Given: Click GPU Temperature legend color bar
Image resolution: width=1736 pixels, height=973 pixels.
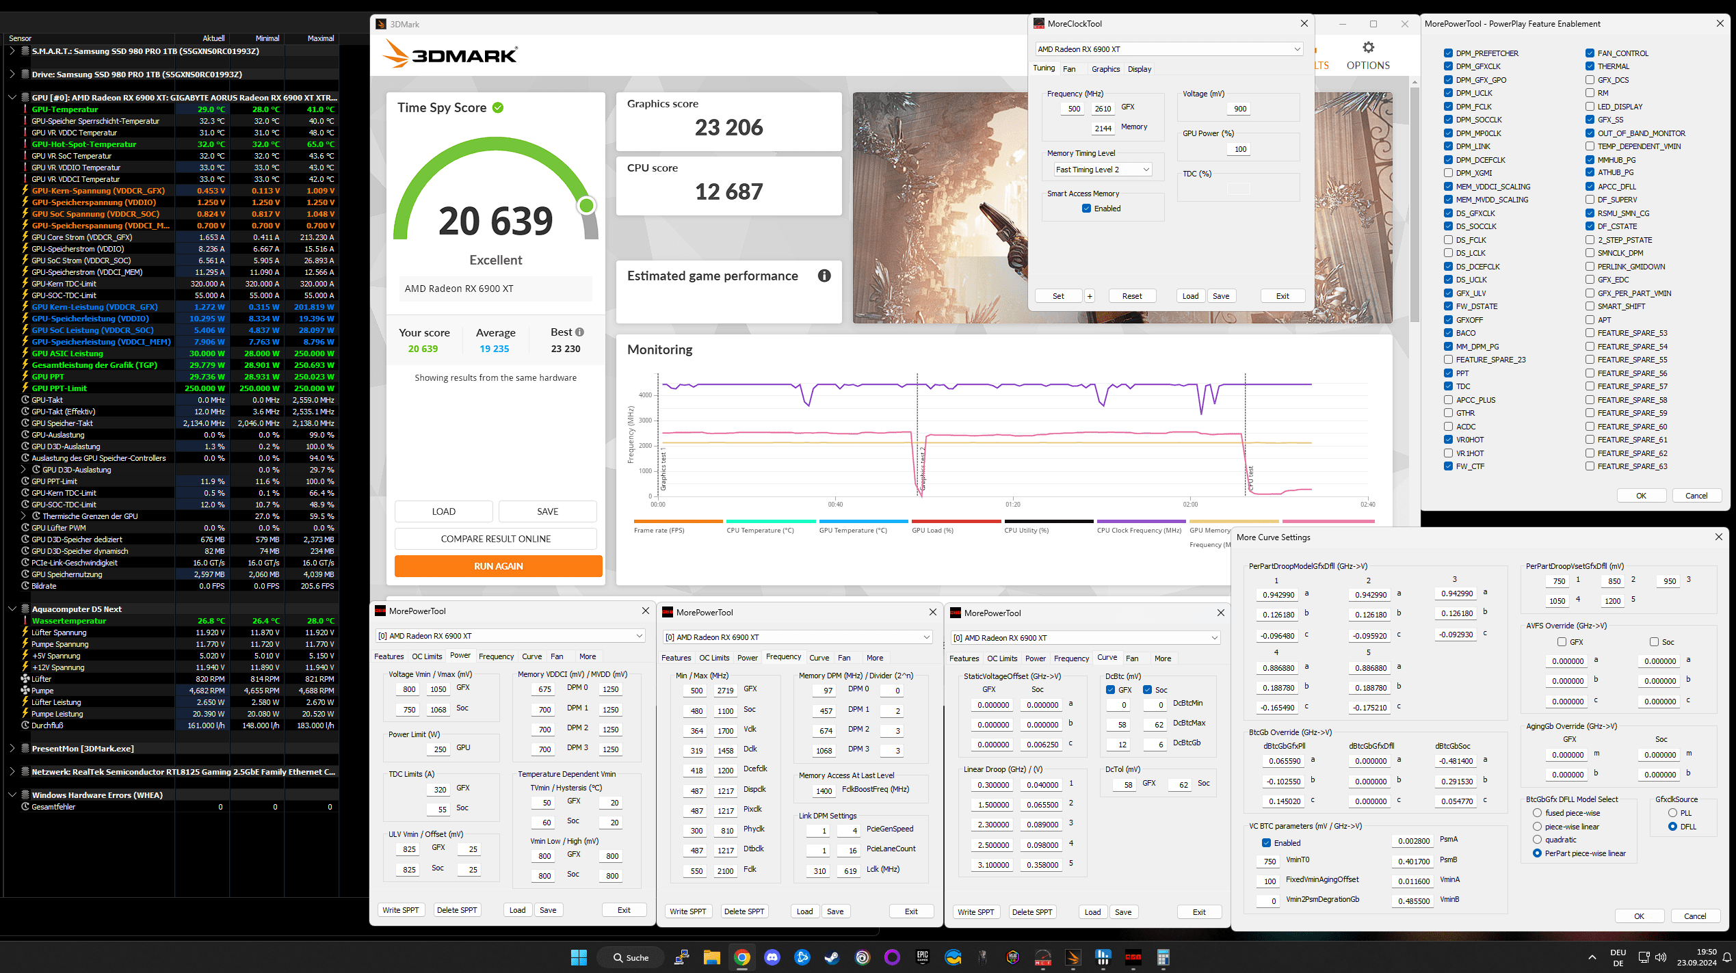Looking at the screenshot, I should tap(864, 521).
